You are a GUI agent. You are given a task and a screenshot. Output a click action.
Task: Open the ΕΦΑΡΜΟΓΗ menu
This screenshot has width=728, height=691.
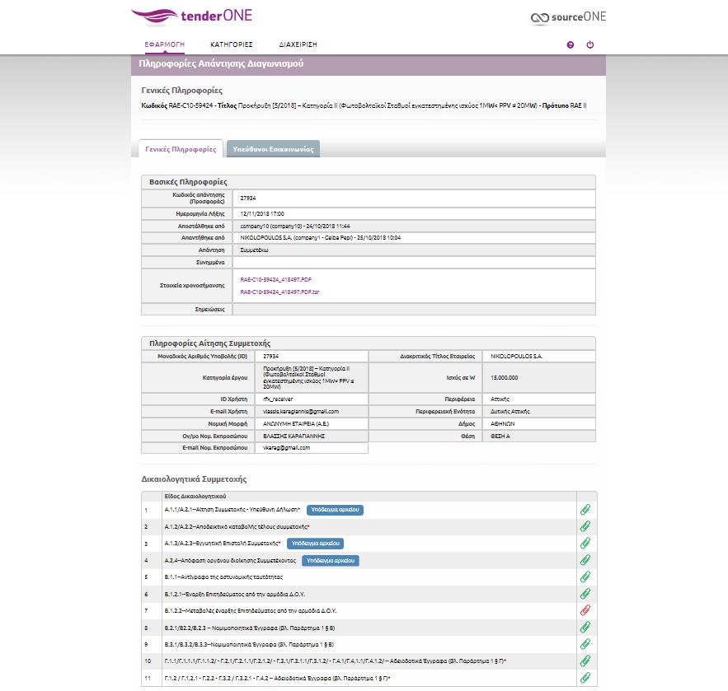pos(164,44)
